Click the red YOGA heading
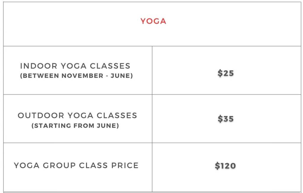This screenshot has height=193, width=303. click(153, 21)
